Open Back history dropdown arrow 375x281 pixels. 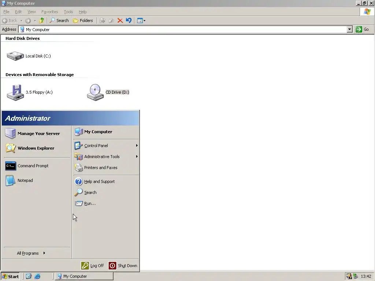pyautogui.click(x=21, y=21)
